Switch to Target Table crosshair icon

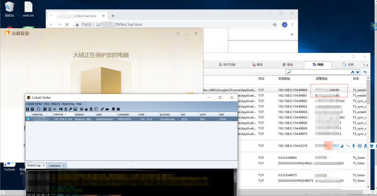[x=54, y=109]
